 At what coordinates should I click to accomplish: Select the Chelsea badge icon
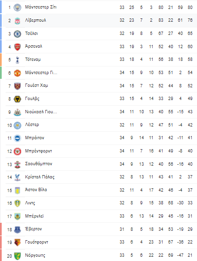17,34
